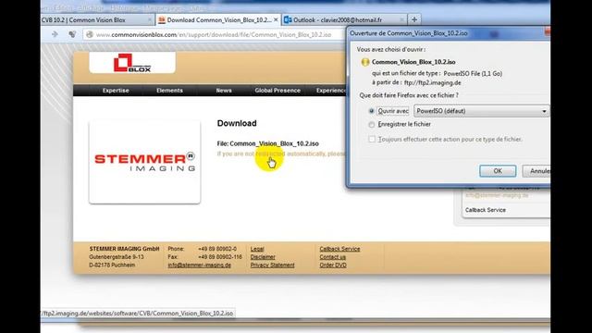The width and height of the screenshot is (592, 333).
Task: Click the ftp://ftp2.imaging.de source text
Action: click(432, 82)
